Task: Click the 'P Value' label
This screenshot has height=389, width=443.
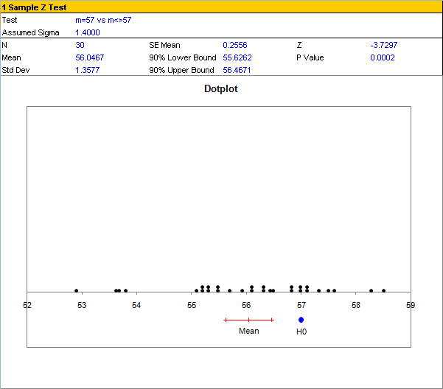Action: (310, 57)
